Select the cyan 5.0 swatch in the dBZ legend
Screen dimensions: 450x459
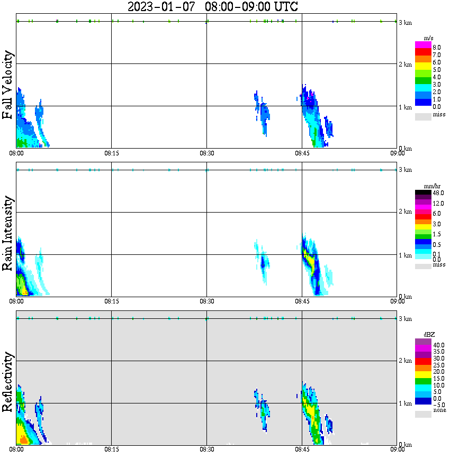(423, 388)
